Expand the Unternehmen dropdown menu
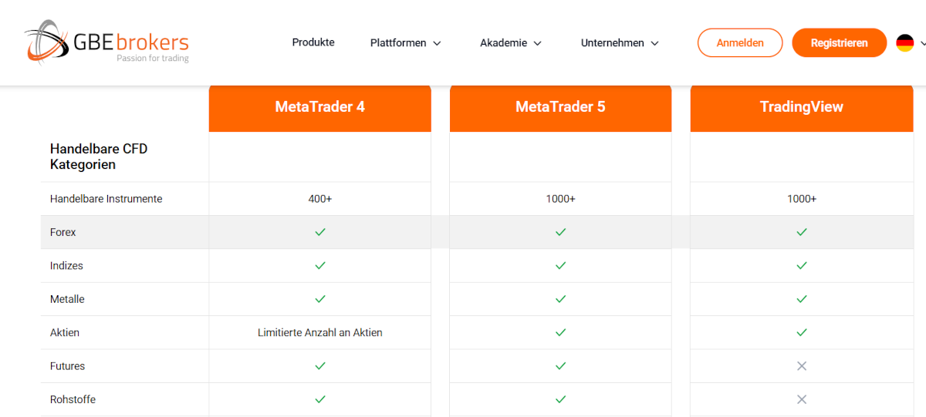 (x=620, y=43)
